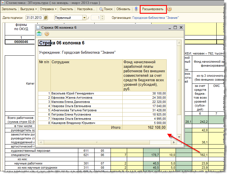The image size is (227, 174).
Task: Click the Расшифровать button
Action: 153,9
